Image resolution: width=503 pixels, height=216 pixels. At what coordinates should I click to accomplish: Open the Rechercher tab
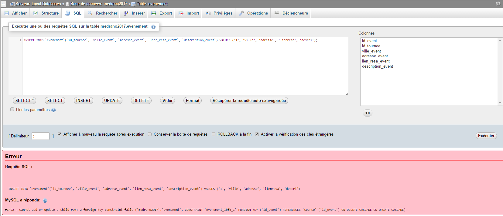click(x=103, y=13)
